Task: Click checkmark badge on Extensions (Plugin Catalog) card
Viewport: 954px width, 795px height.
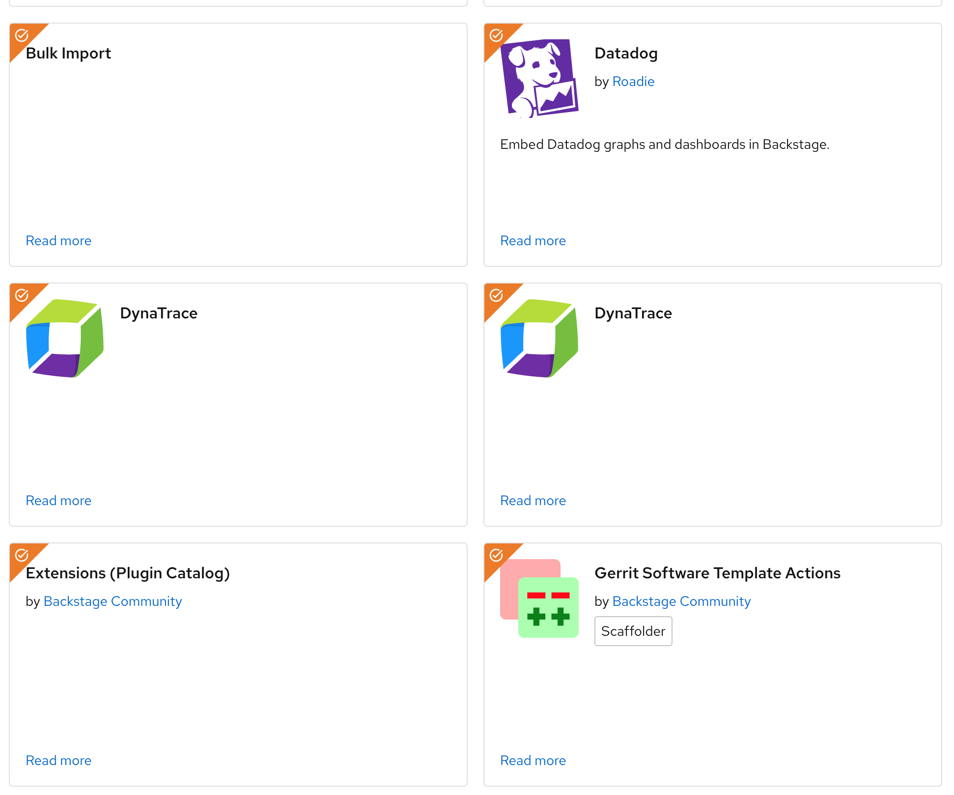Action: tap(22, 555)
